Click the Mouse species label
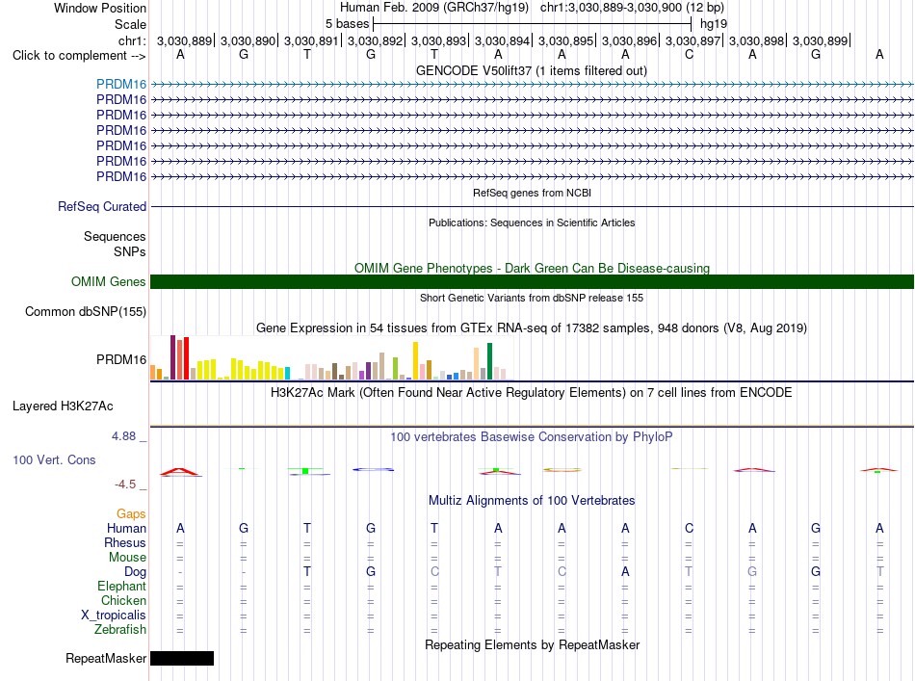This screenshot has width=915, height=681. coord(127,558)
